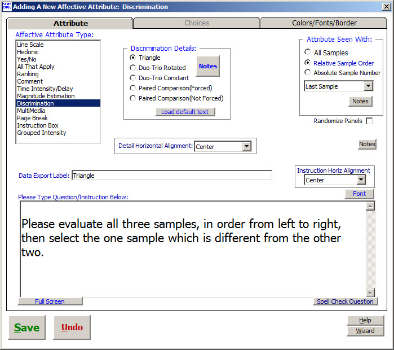The width and height of the screenshot is (394, 350).
Task: Select the Triangle radio button
Action: [133, 58]
